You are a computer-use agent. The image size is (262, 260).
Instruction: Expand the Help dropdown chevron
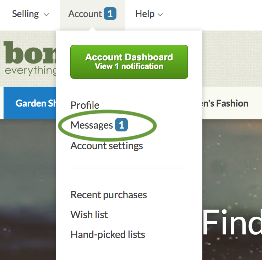(160, 15)
